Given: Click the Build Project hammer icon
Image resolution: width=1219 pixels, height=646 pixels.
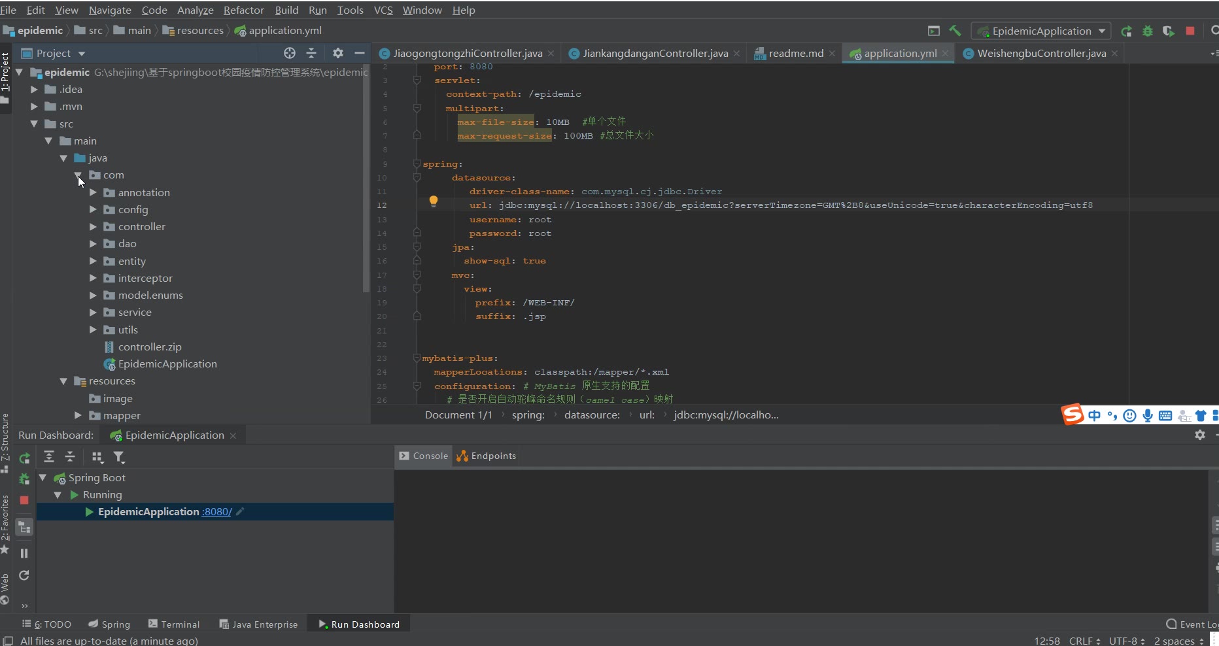Looking at the screenshot, I should 955,31.
